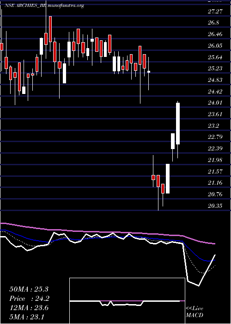This screenshot has width=231, height=324.
Task: Click the 12MA : 23.6 readout
Action: (x=29, y=308)
